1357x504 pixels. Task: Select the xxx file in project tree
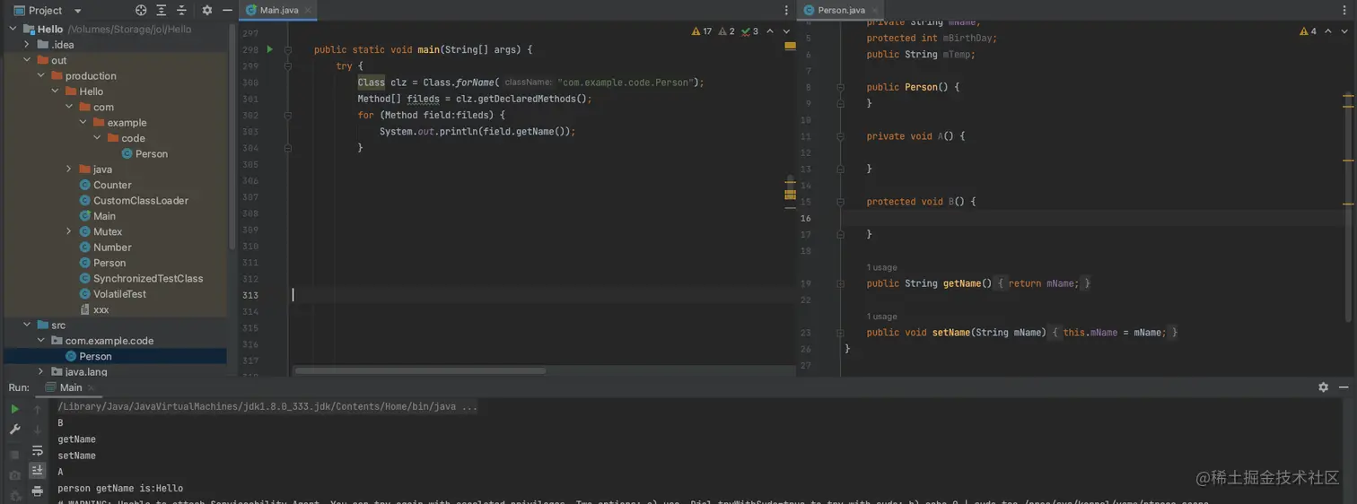(x=94, y=309)
